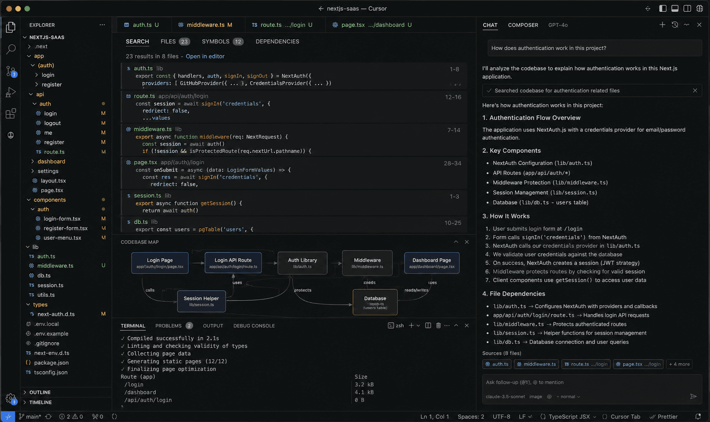Click the sync changes icon in status bar
This screenshot has height=422, width=710.
click(48, 417)
